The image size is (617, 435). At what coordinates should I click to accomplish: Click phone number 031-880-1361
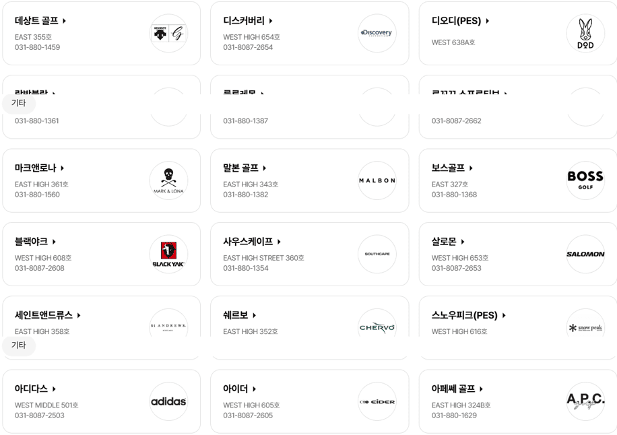coord(36,121)
